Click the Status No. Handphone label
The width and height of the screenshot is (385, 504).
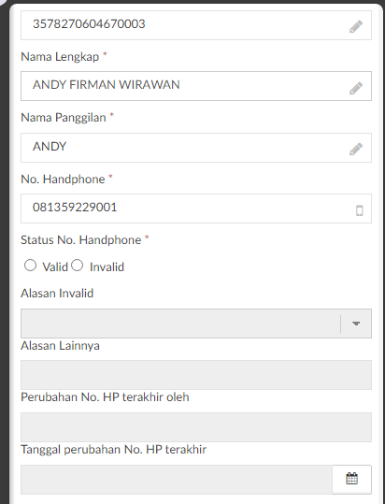click(x=81, y=239)
